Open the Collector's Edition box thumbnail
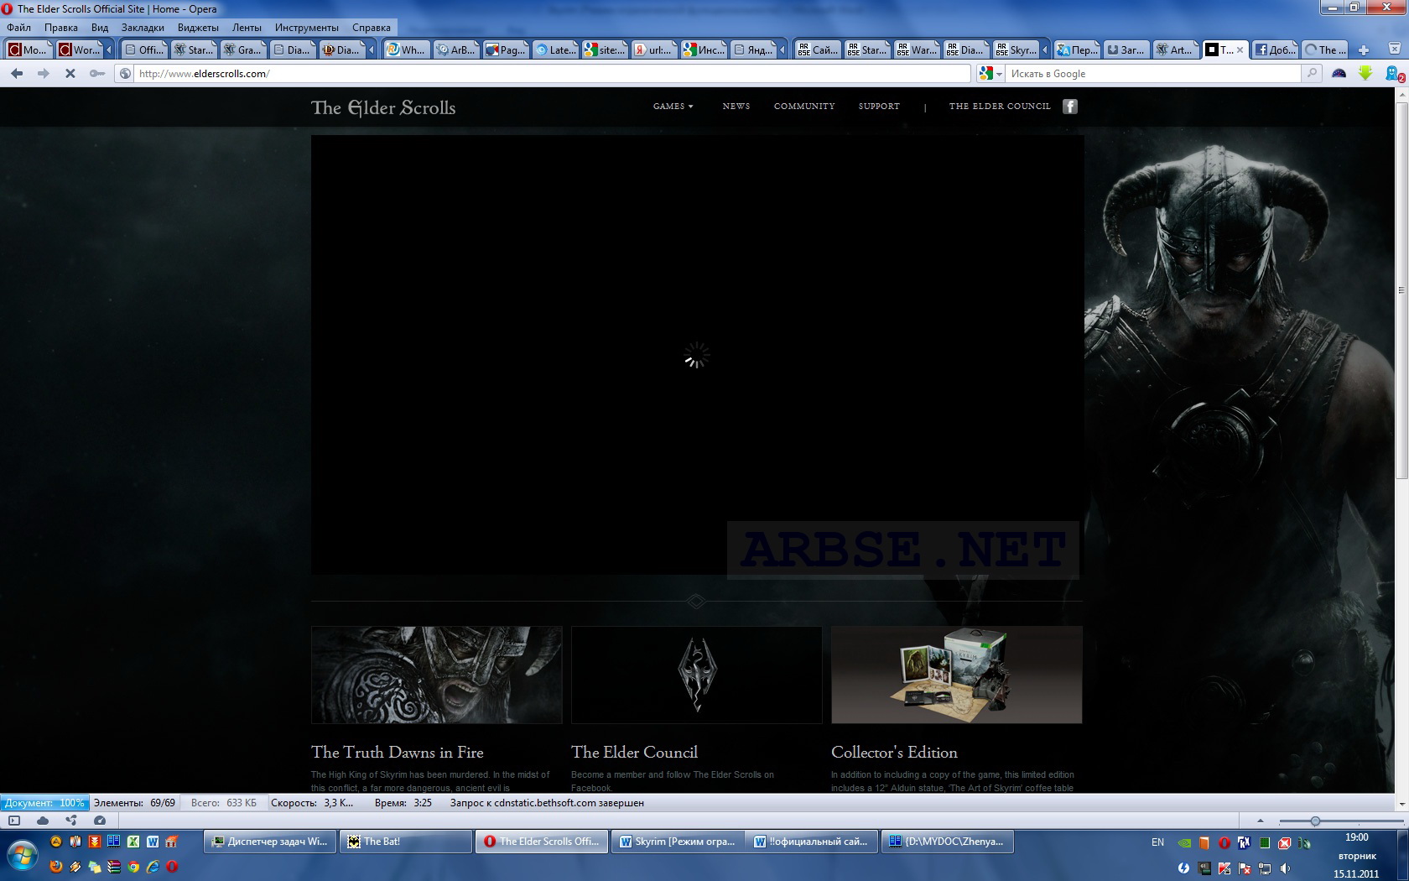The image size is (1409, 881). (957, 675)
